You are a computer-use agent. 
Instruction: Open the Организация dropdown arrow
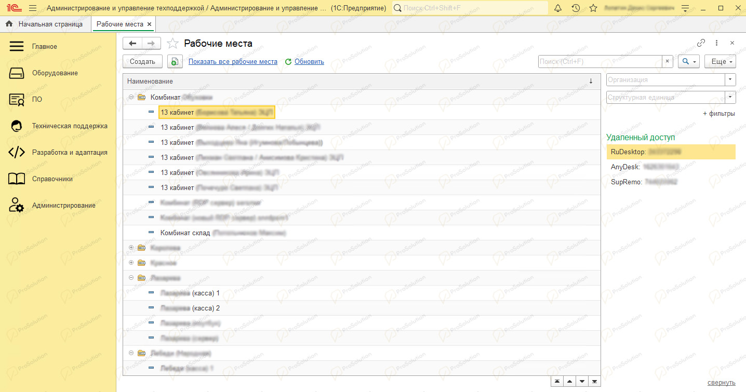[731, 79]
